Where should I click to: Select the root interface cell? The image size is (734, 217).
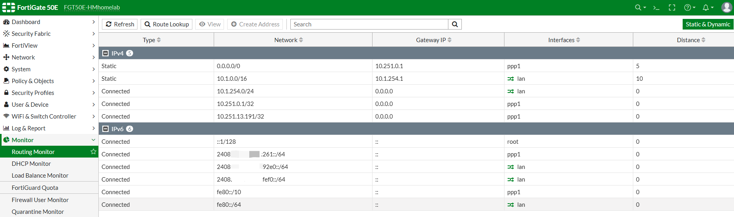tap(569, 142)
